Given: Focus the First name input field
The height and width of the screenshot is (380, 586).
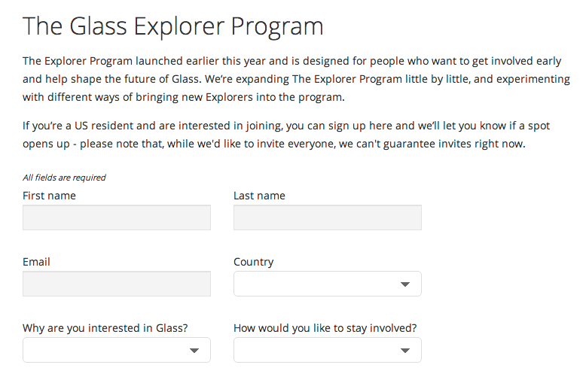Looking at the screenshot, I should click(116, 217).
